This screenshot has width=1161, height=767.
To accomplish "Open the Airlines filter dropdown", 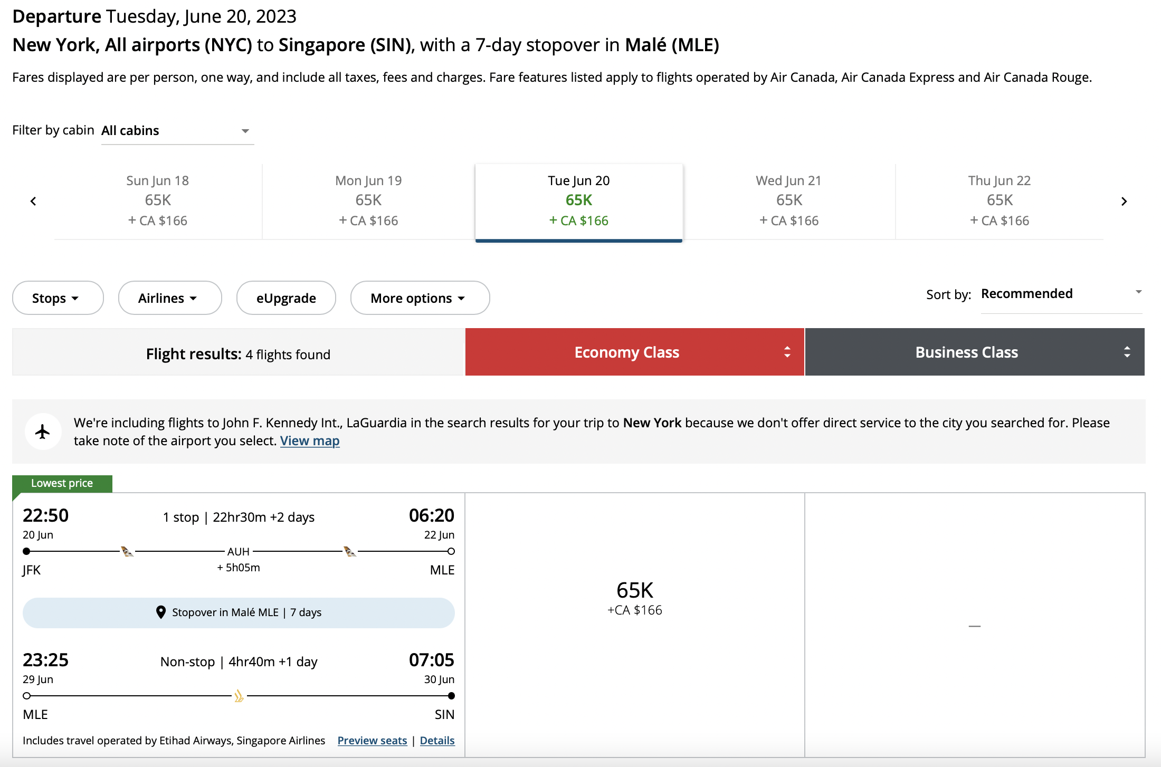I will 170,298.
